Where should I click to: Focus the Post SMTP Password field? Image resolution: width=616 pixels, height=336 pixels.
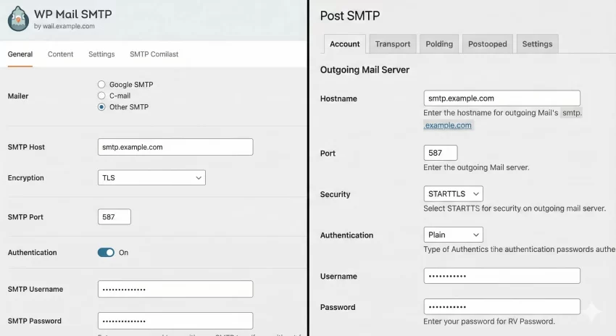click(501, 306)
